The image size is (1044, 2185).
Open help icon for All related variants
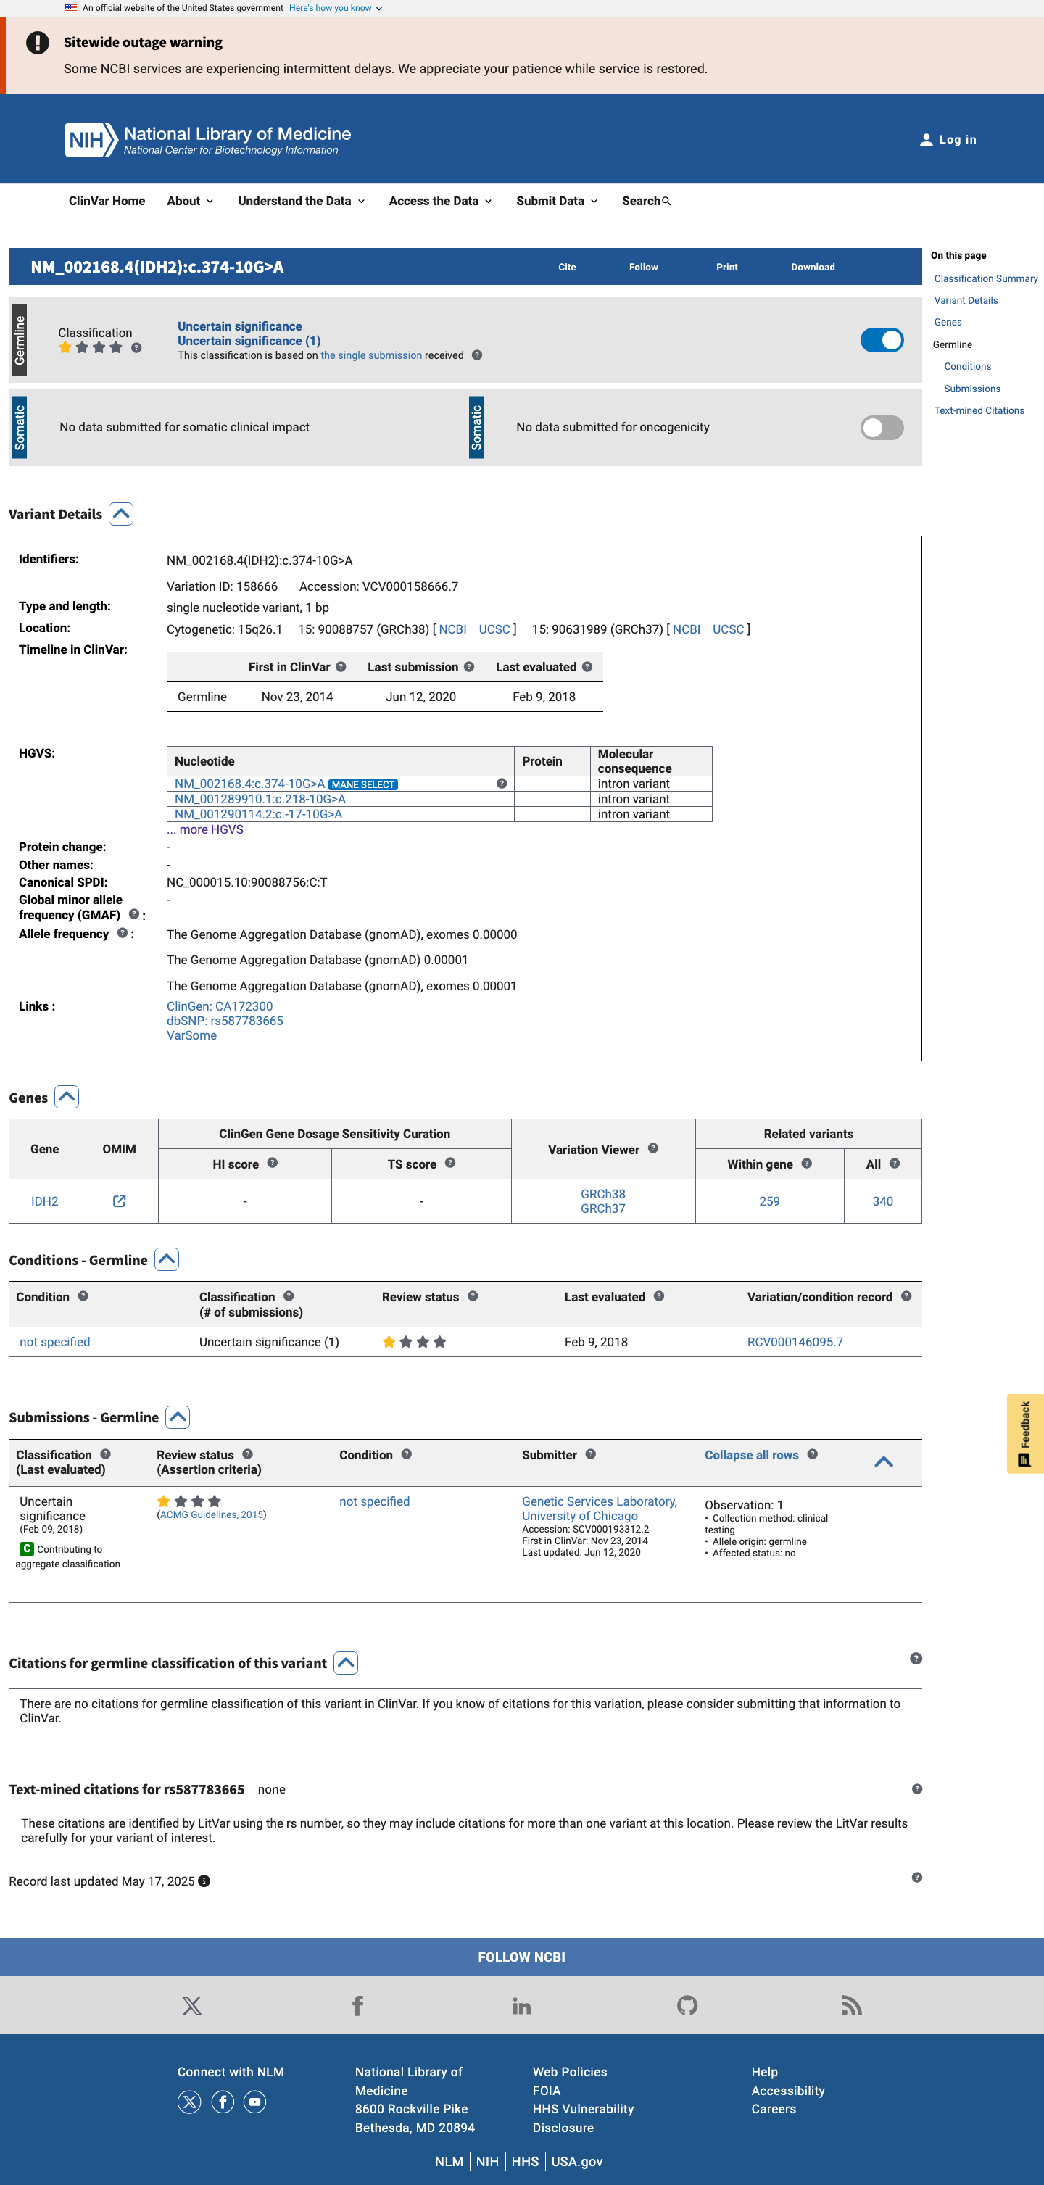click(x=895, y=1164)
